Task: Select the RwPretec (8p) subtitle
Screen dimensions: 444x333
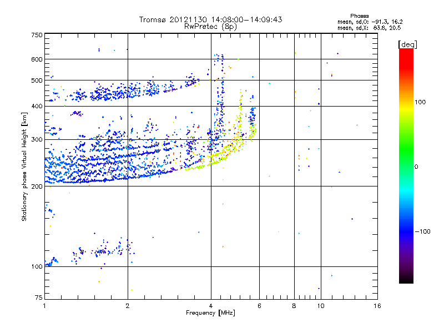Action: click(x=211, y=27)
